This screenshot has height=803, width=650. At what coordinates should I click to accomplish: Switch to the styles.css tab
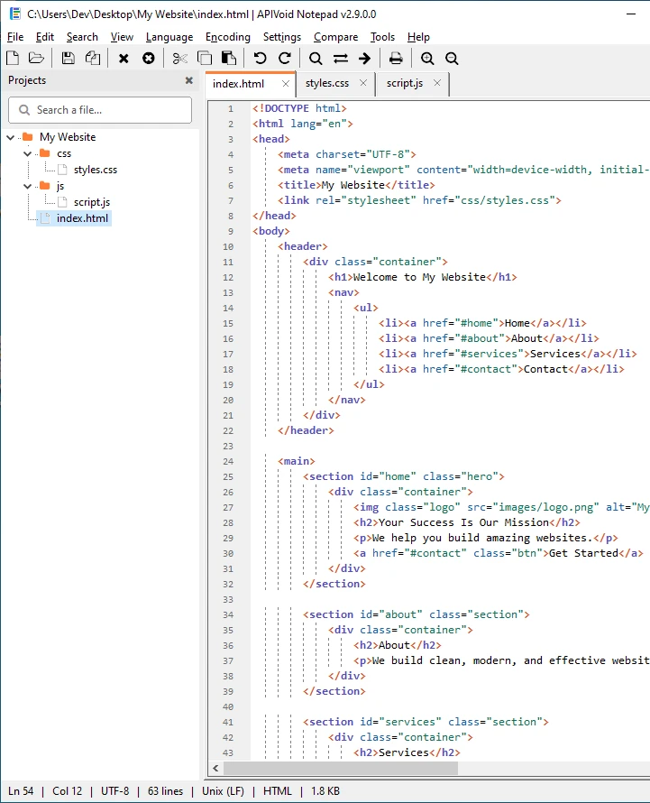click(x=327, y=83)
